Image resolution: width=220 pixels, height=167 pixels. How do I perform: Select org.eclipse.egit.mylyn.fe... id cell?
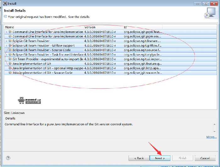pos(143,55)
